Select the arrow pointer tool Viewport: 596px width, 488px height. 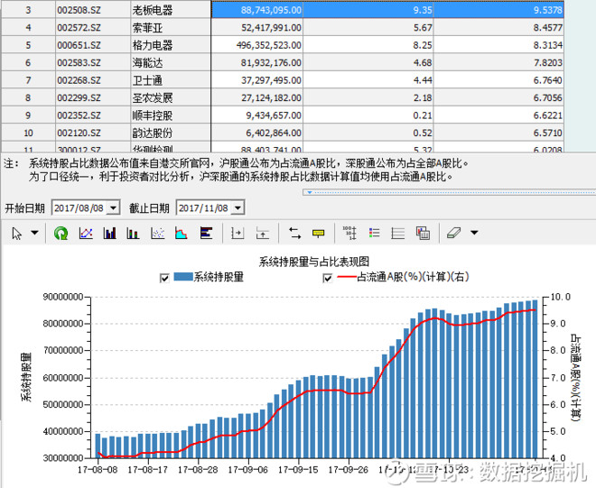[x=17, y=233]
